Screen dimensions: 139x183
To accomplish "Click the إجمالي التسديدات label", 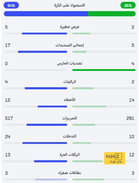I will point(70,45).
